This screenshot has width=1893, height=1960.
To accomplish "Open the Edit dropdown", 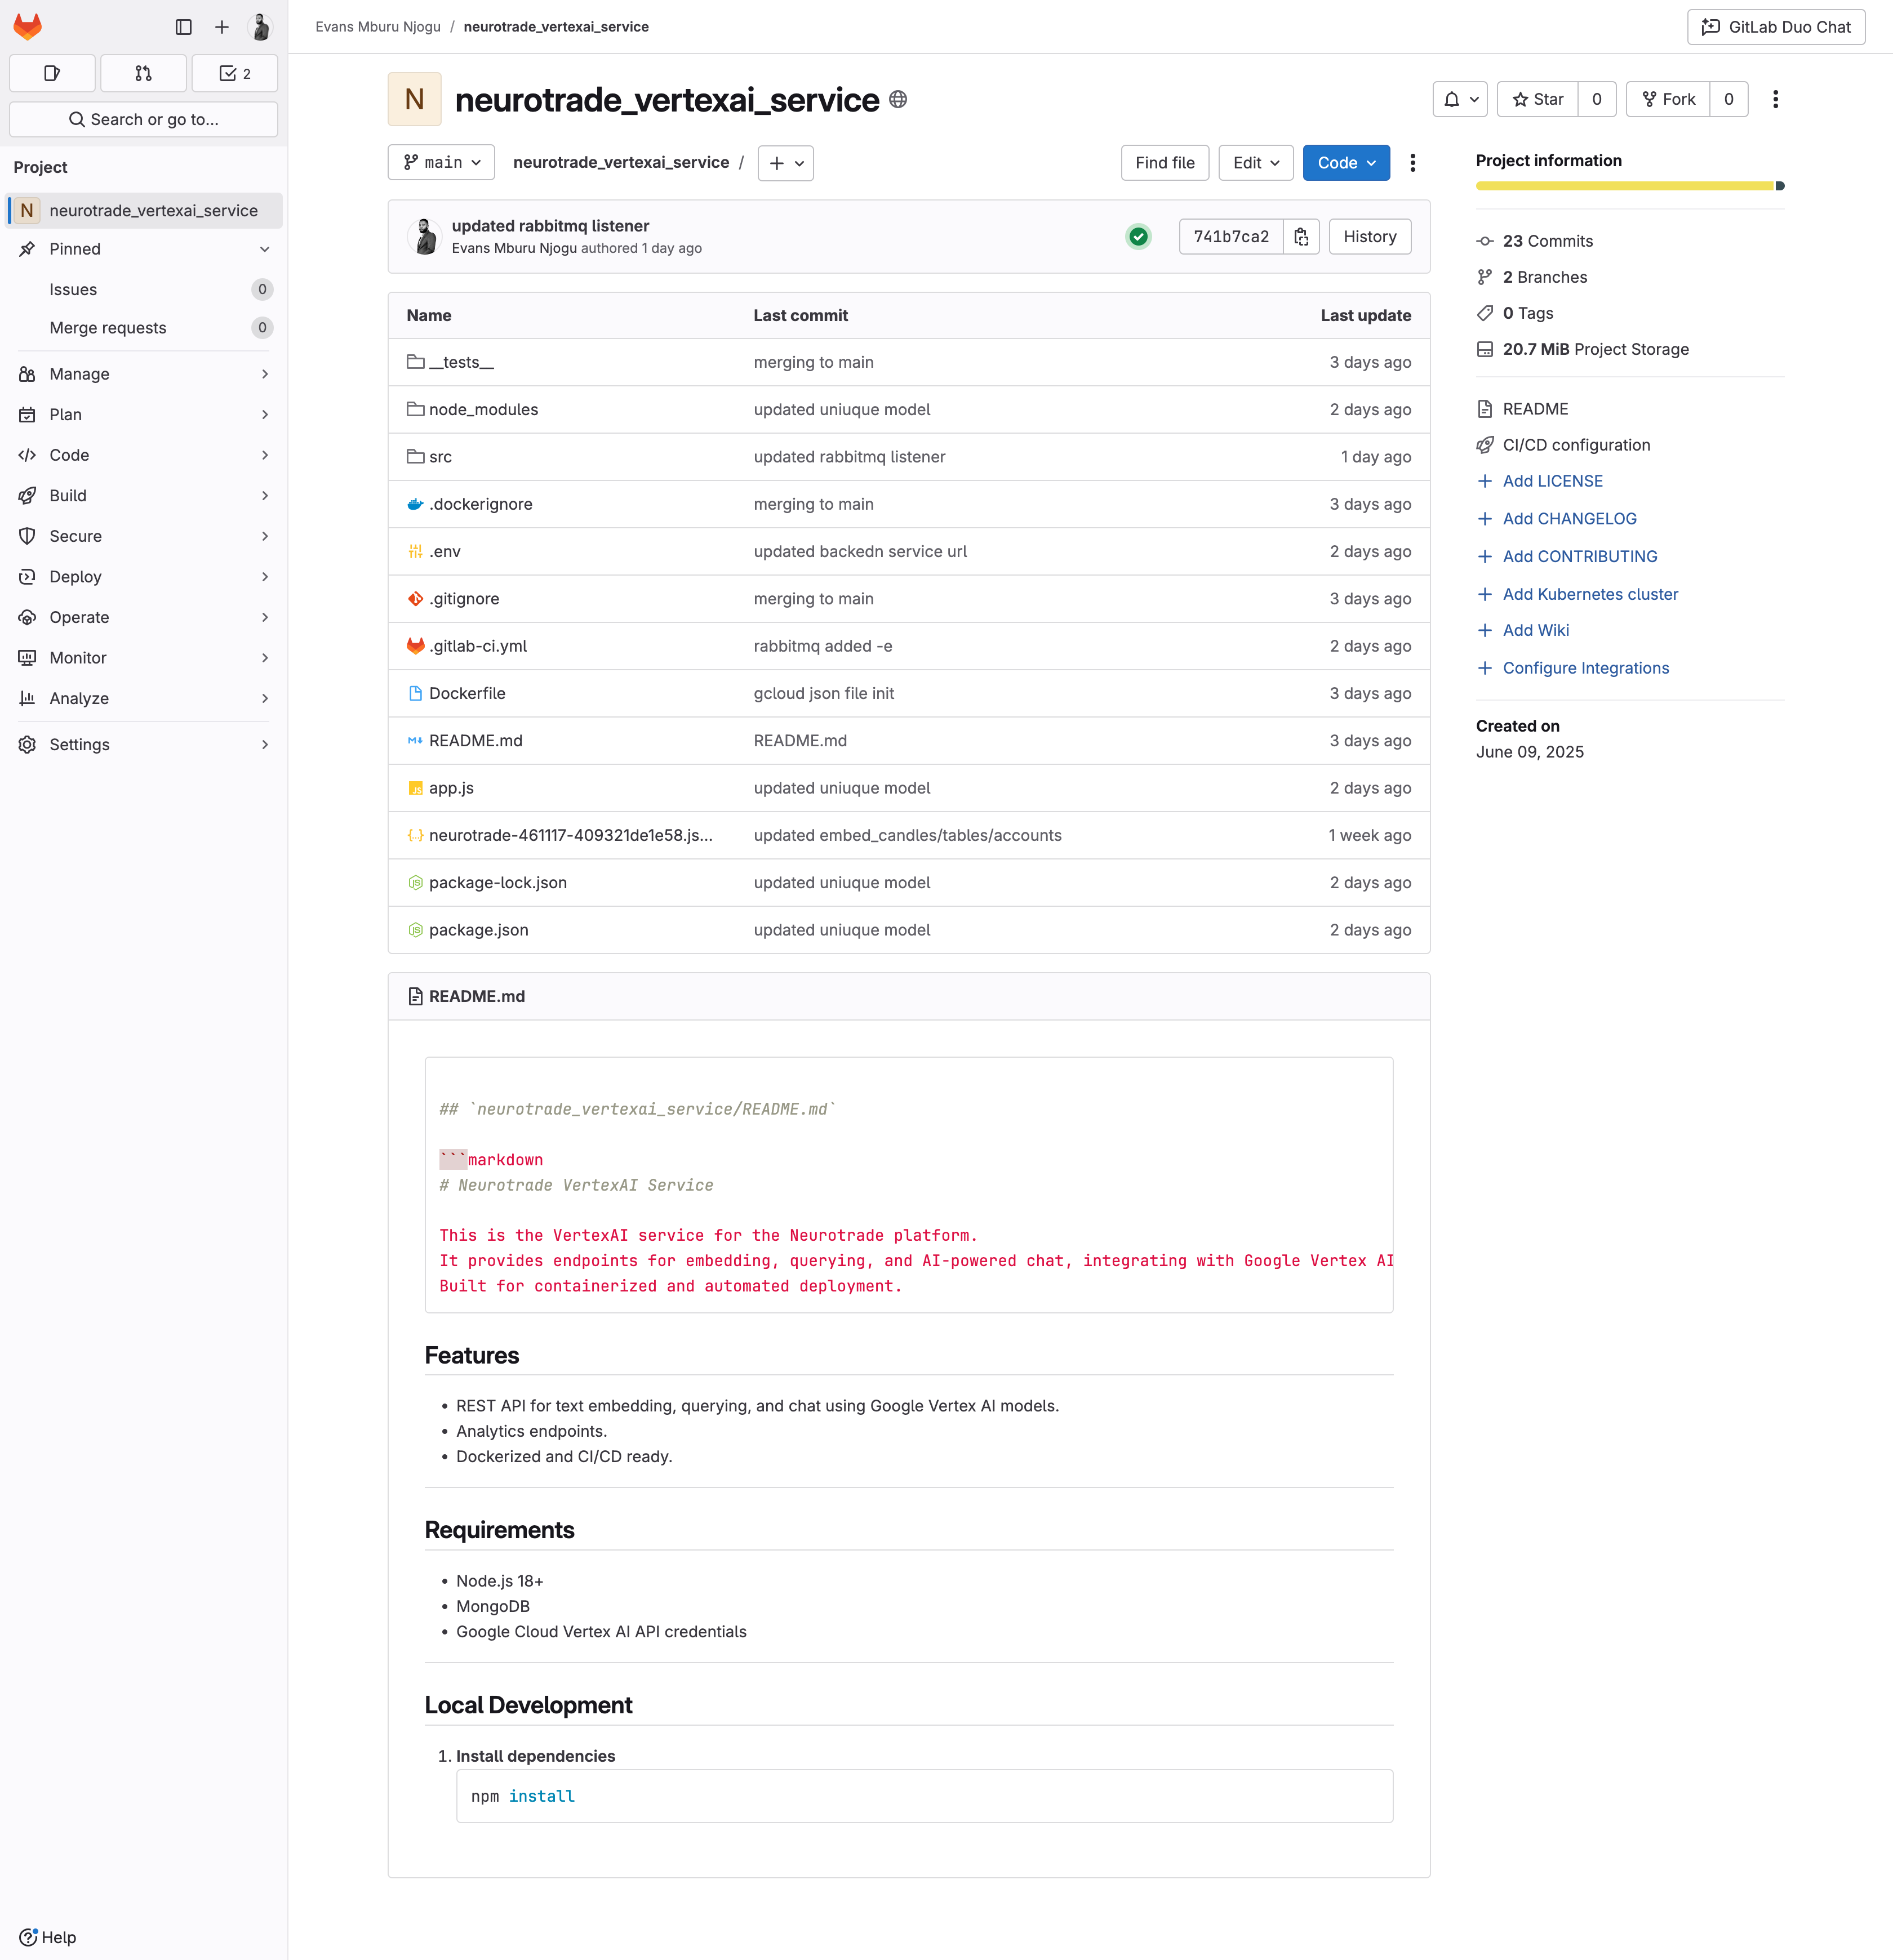I will coord(1256,163).
